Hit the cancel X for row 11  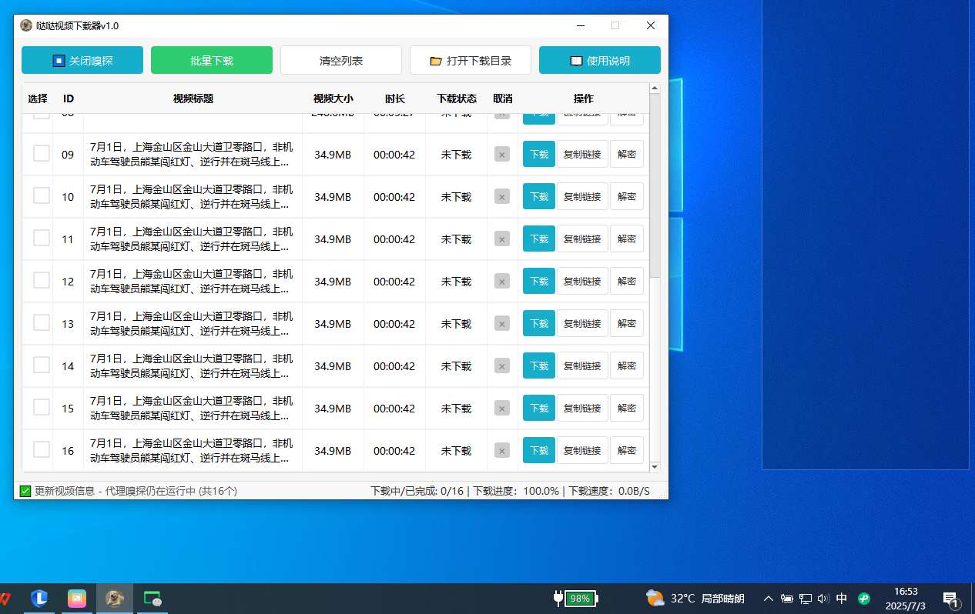[502, 239]
